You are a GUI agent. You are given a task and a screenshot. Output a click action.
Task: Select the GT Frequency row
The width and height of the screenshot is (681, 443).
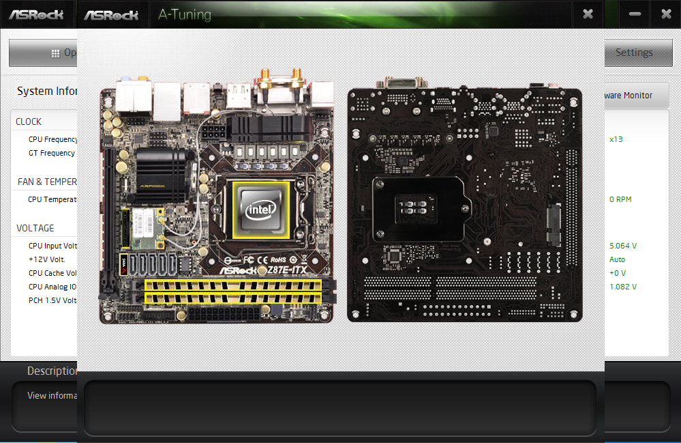52,153
